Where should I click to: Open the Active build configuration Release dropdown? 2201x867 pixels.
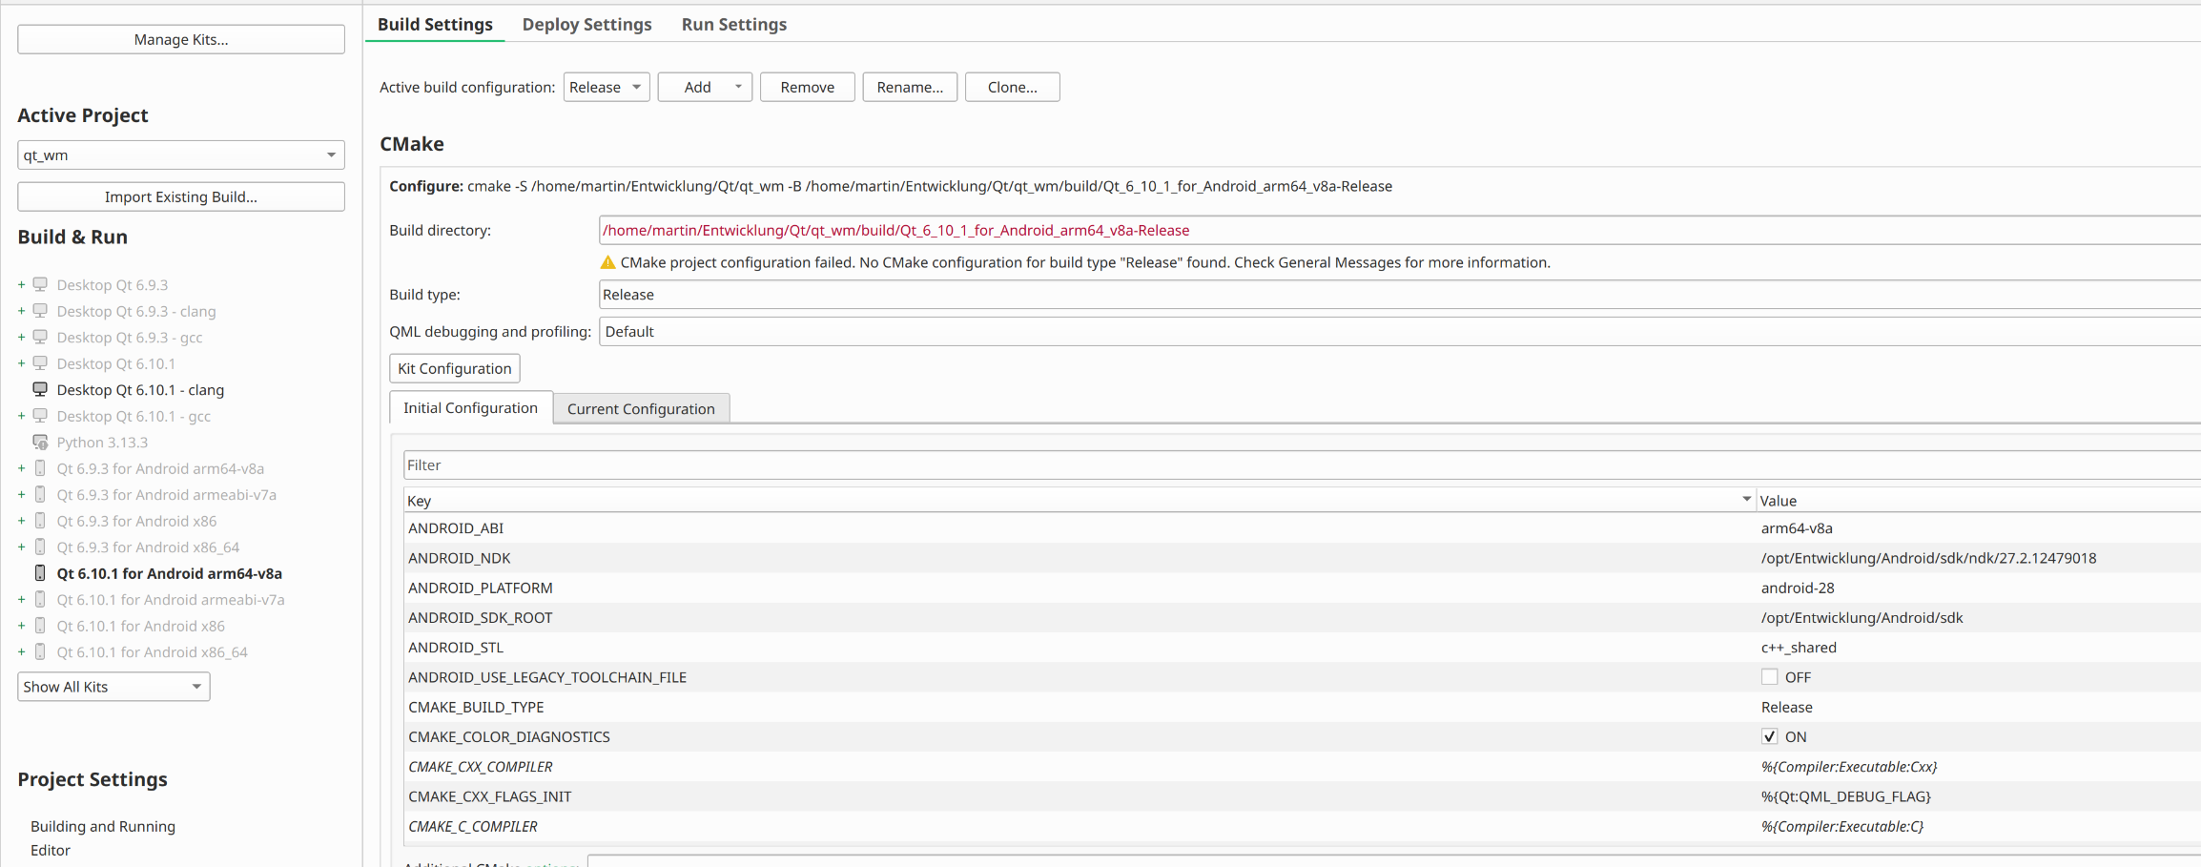(x=606, y=87)
